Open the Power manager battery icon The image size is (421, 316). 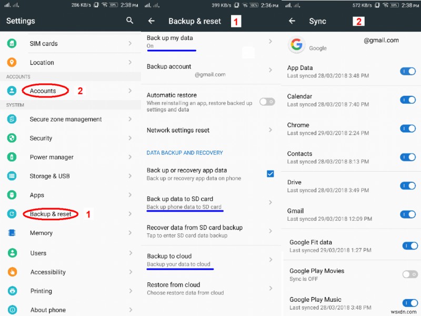tap(12, 157)
